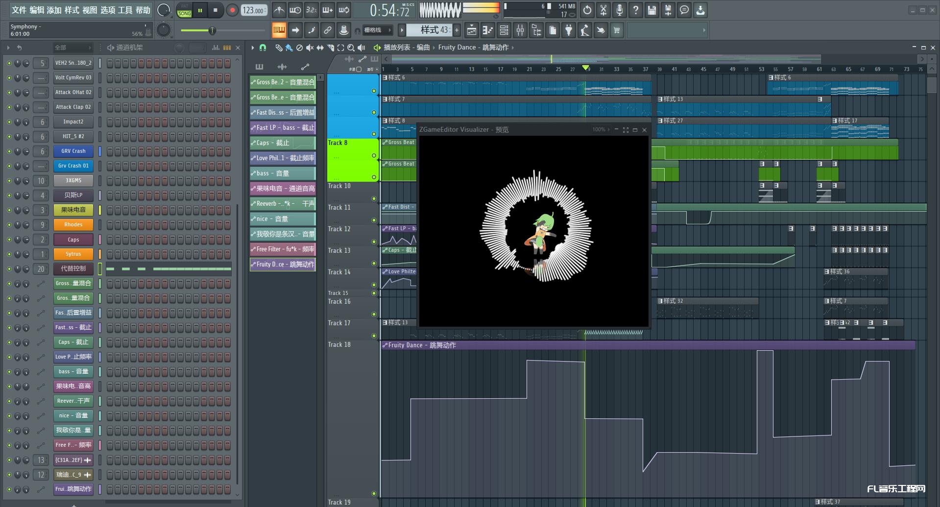Screen dimensions: 940x507
Task: Click the playlist horizontal scrollbar
Action: click(x=606, y=59)
